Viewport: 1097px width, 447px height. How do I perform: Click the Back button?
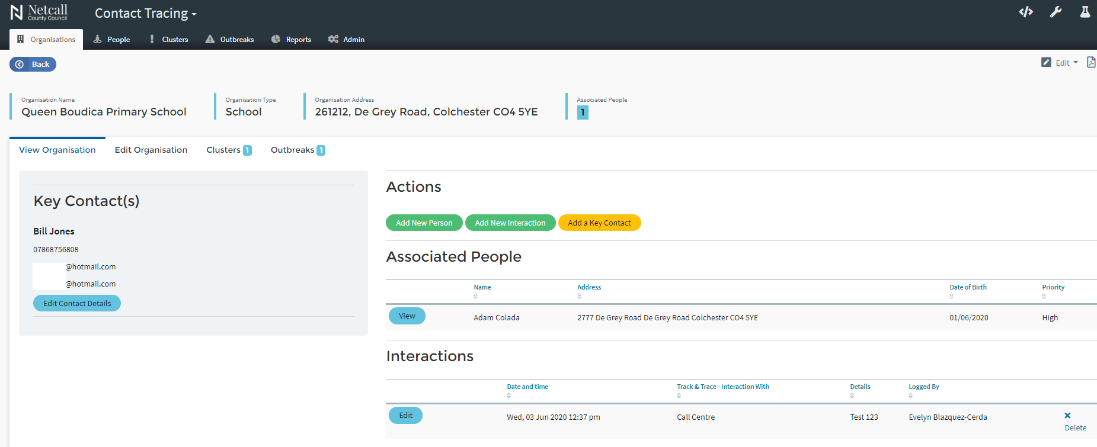point(33,64)
